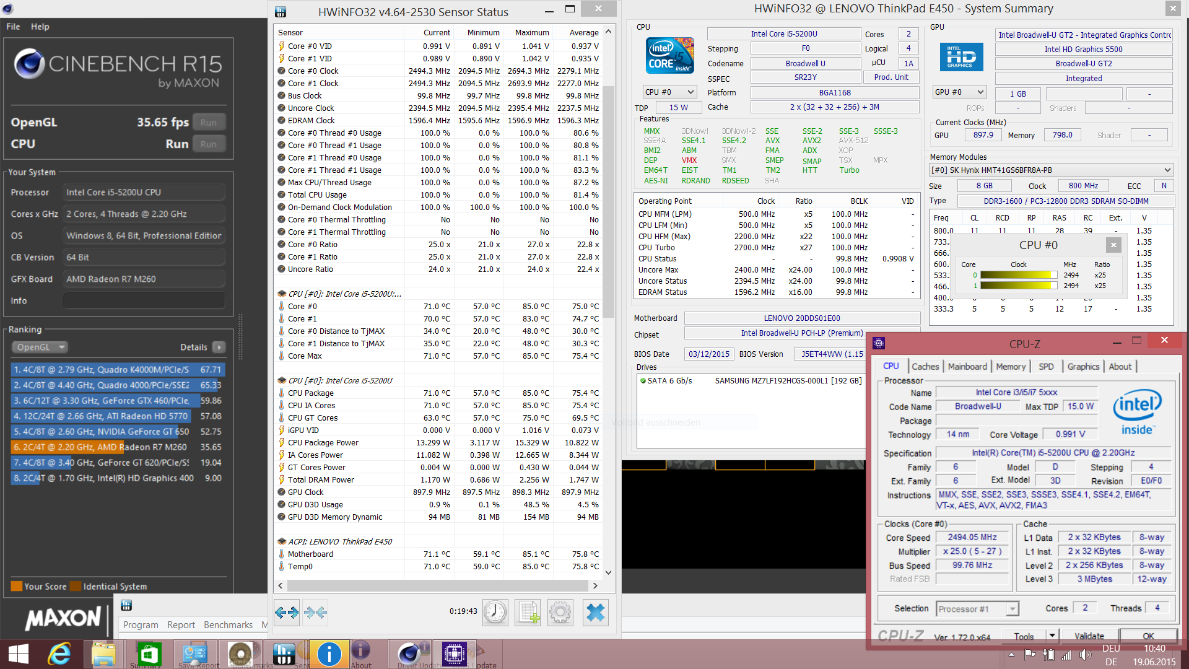Click the log file spreadsheet icon
This screenshot has height=669, width=1189.
pyautogui.click(x=528, y=613)
